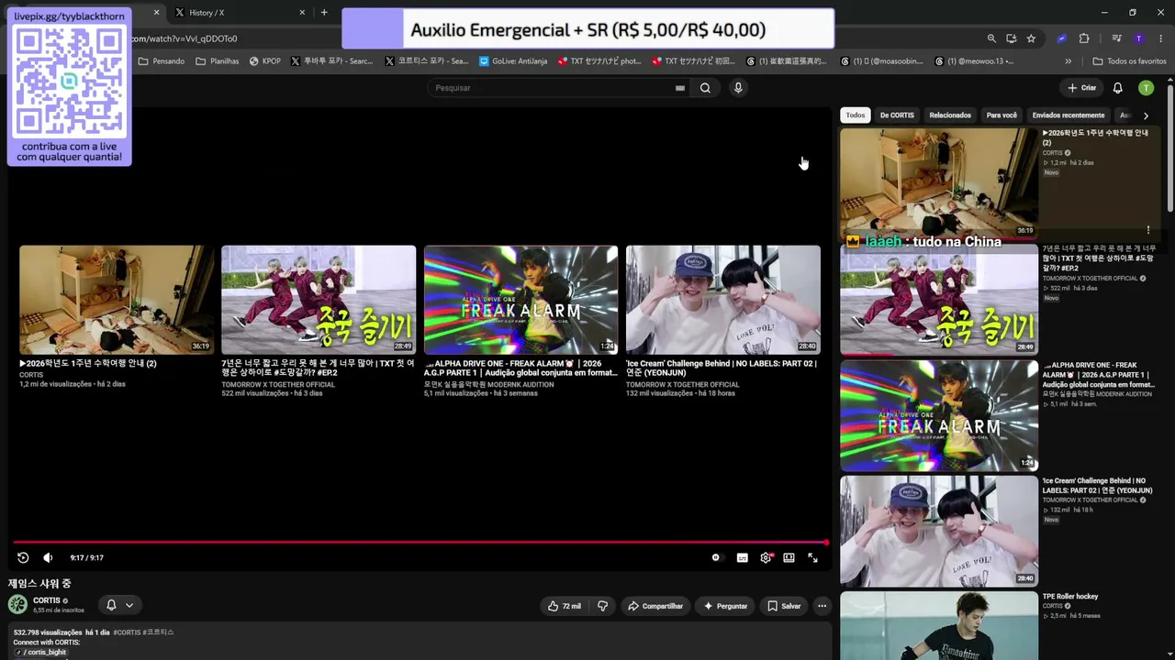Open the end-screen 36:19 room video thumbnail
Image resolution: width=1175 pixels, height=660 pixels.
(117, 300)
